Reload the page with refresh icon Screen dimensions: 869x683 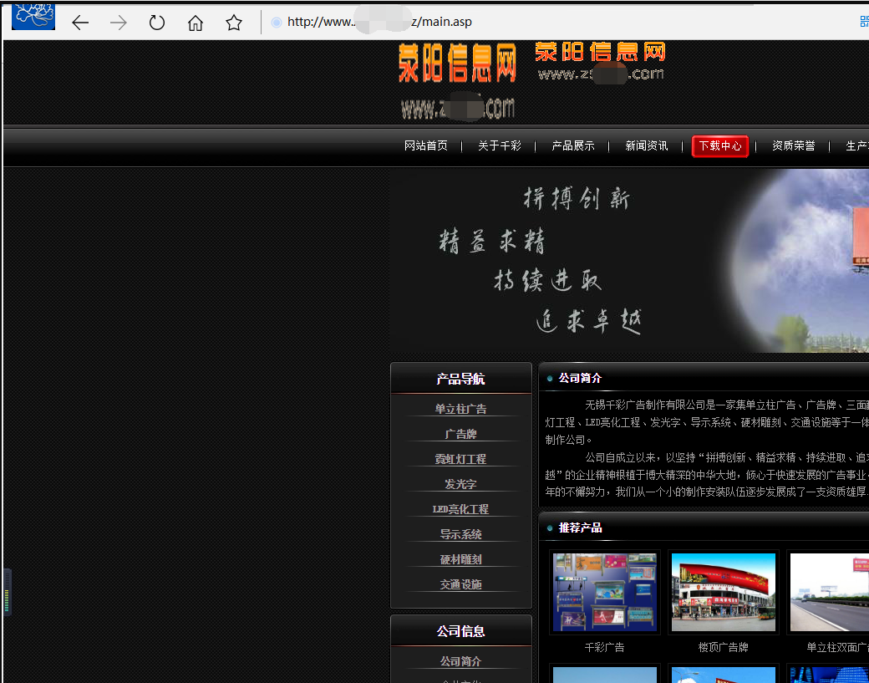[157, 23]
